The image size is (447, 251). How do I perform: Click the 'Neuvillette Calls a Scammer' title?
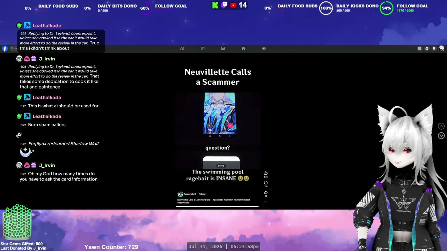tap(218, 77)
